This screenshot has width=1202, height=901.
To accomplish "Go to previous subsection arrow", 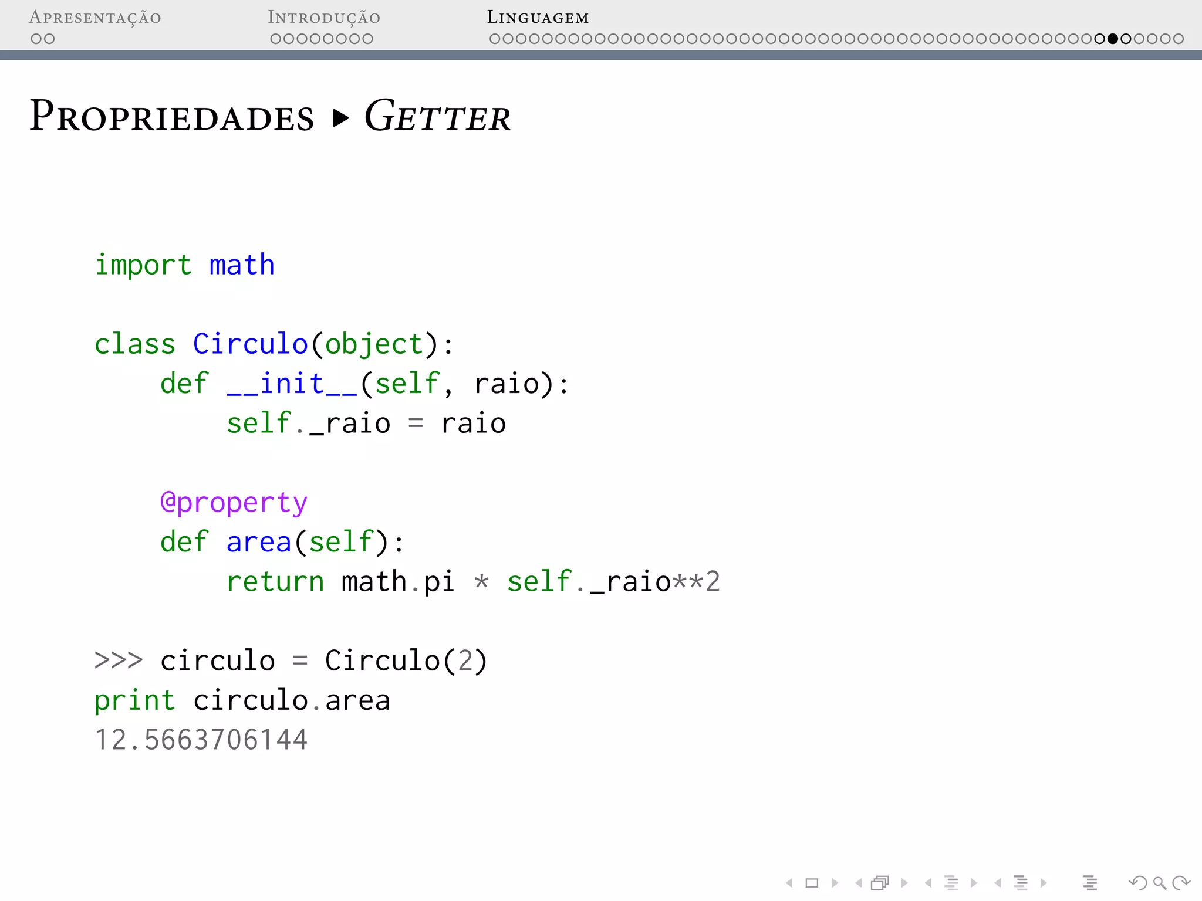I will tap(928, 883).
